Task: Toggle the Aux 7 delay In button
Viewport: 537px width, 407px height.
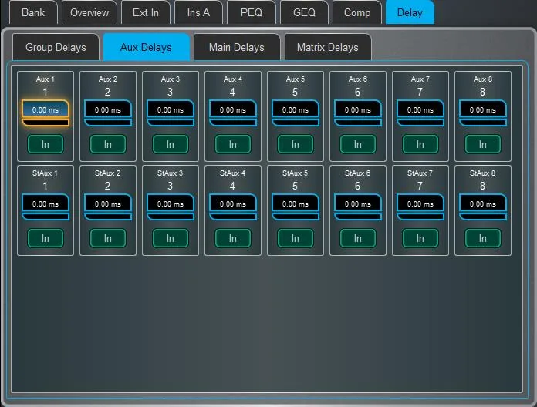Action: click(420, 144)
